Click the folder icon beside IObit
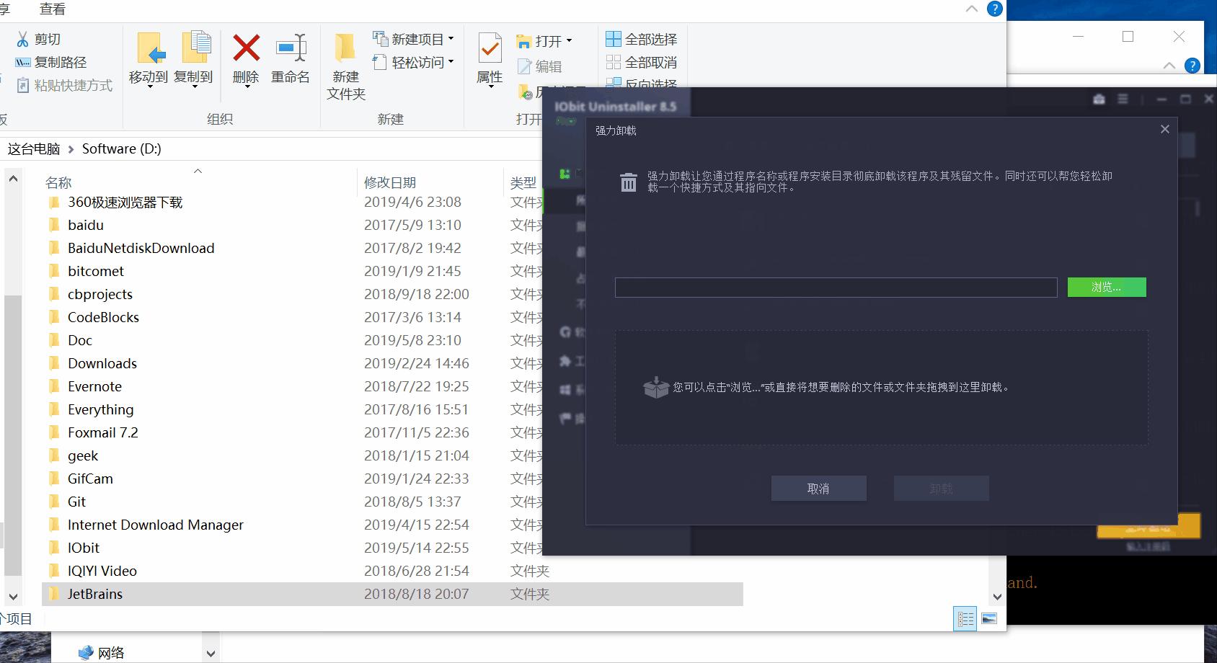Image resolution: width=1217 pixels, height=663 pixels. click(x=54, y=548)
